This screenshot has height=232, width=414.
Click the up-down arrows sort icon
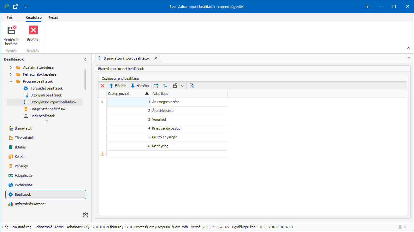165,86
